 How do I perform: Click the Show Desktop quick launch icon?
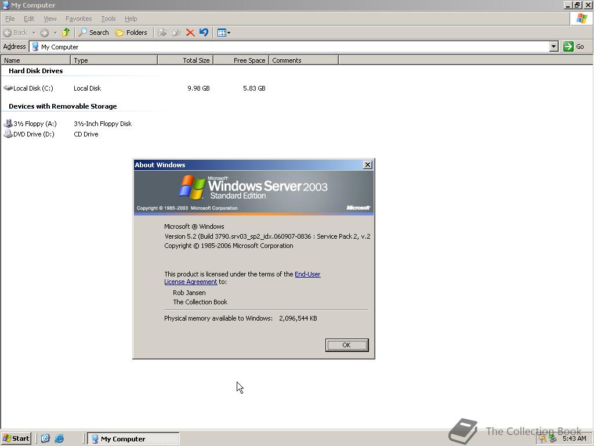pyautogui.click(x=45, y=438)
